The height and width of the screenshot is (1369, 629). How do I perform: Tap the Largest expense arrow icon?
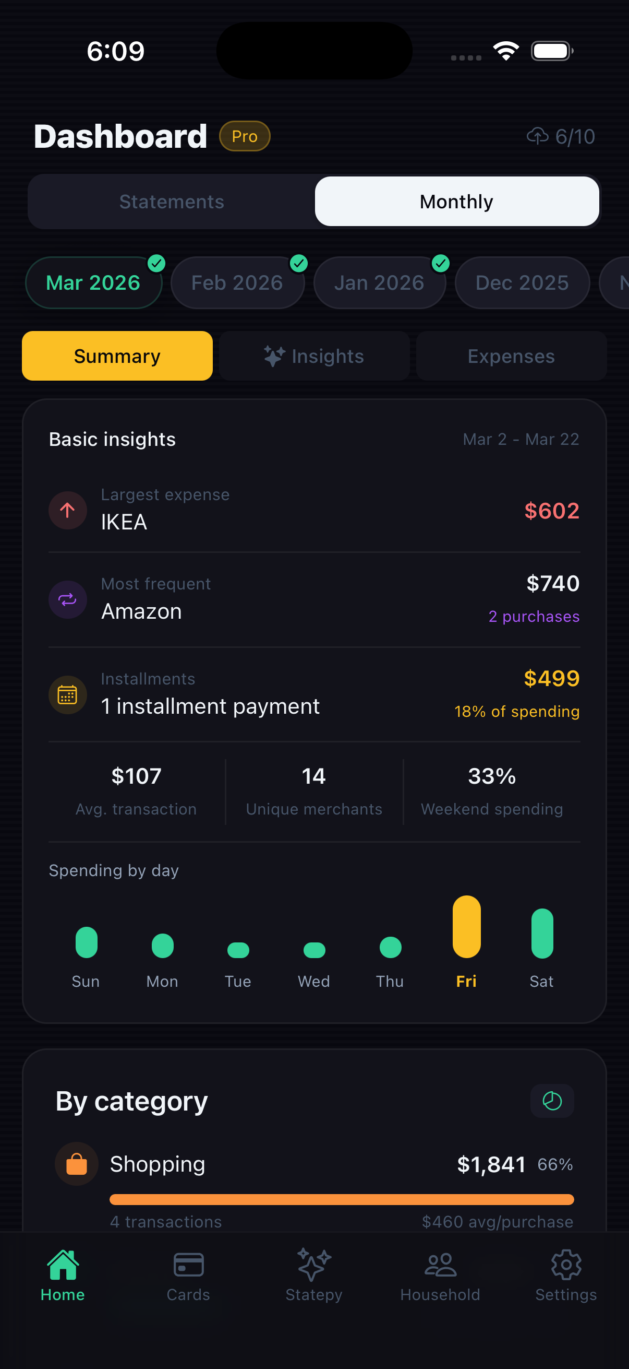tap(67, 510)
